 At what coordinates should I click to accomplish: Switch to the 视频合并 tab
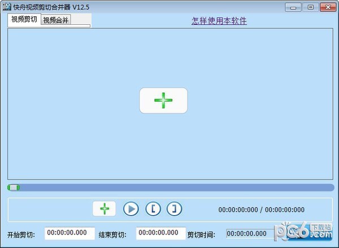(x=55, y=20)
